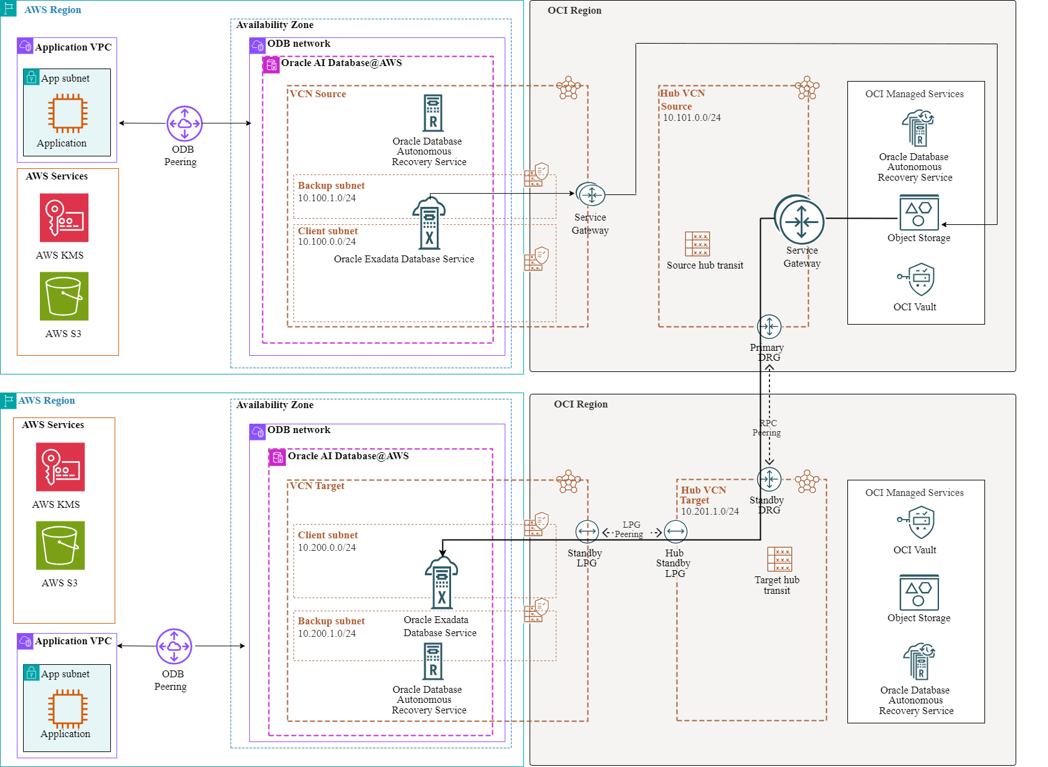This screenshot has height=767, width=1048.
Task: Click the bottom ODB Peering icon
Action: pyautogui.click(x=174, y=646)
